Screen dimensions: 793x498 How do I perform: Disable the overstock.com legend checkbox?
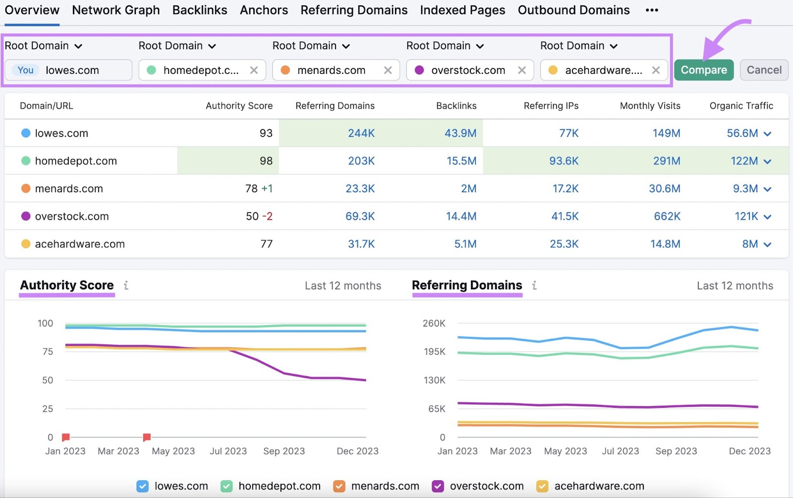coord(438,486)
